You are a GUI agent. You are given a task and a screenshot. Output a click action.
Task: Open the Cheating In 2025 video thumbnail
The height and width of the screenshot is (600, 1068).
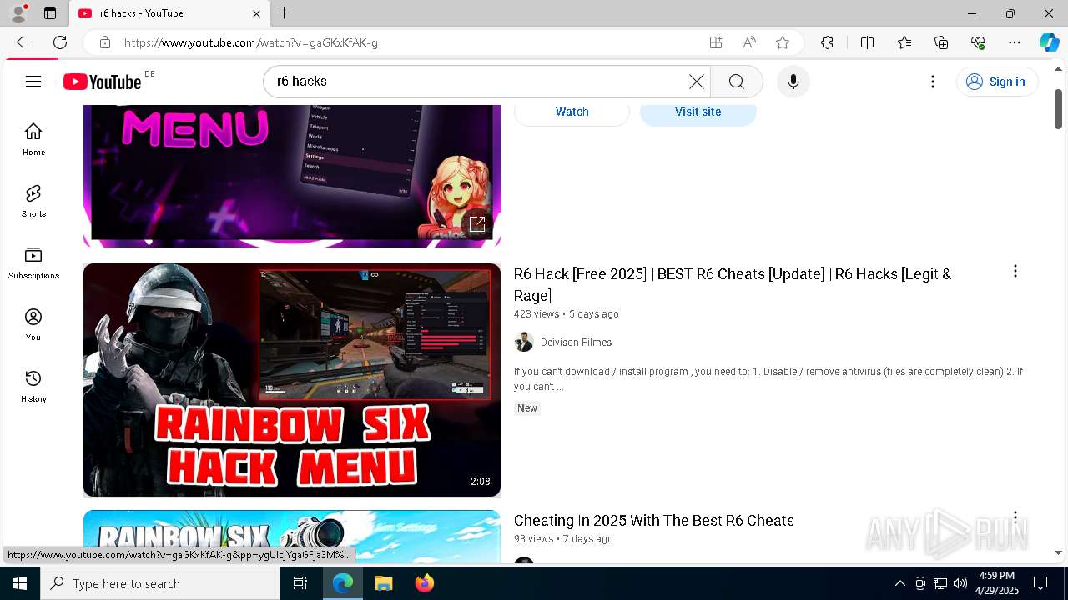point(292,538)
